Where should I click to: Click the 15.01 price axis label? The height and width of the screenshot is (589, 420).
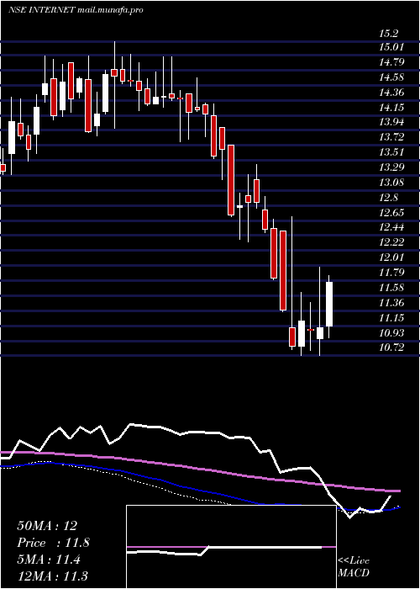(391, 47)
